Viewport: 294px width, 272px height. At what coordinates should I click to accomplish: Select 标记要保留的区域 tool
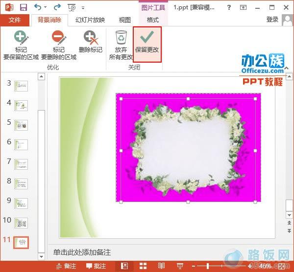pos(21,45)
